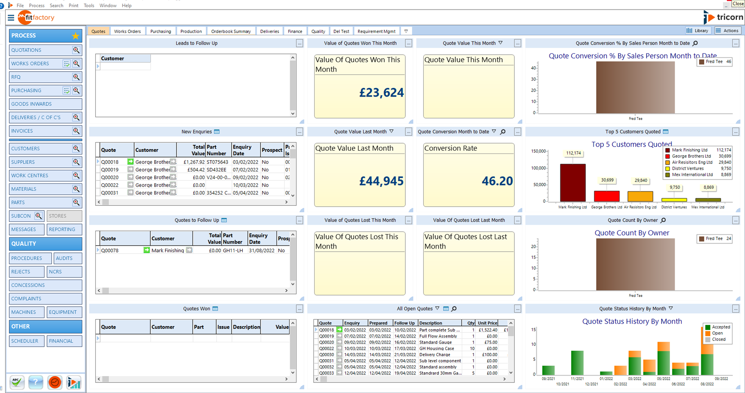Click the search magnifier beside QUOTATIONS
This screenshot has height=393, width=745.
pos(76,50)
